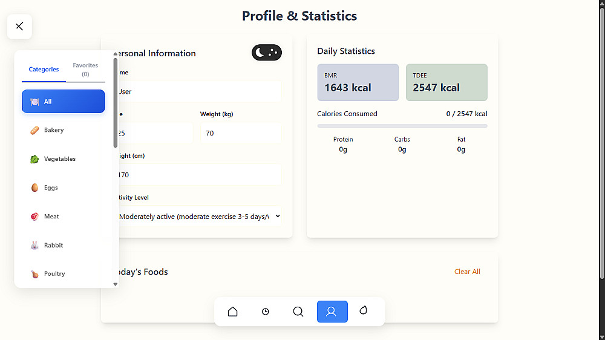
Task: Click the Clear All link
Action: (467, 272)
